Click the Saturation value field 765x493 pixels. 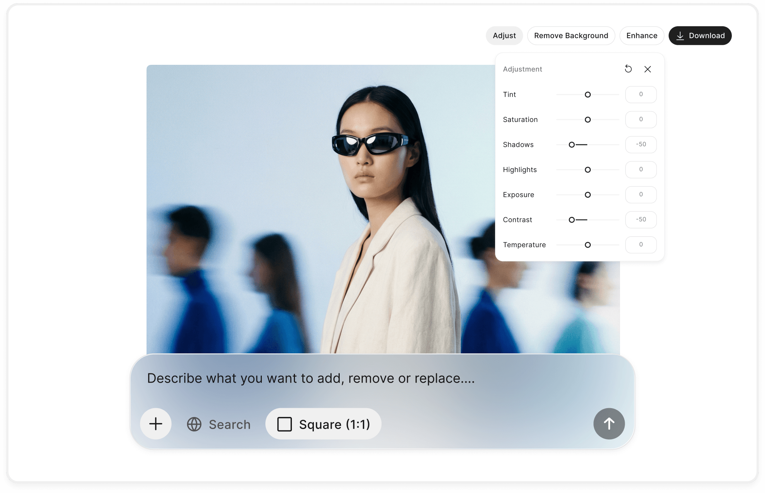pyautogui.click(x=641, y=120)
